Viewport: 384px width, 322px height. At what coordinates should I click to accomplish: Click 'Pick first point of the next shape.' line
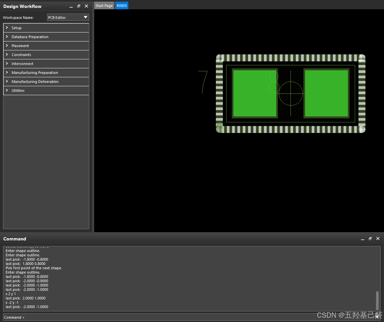[x=34, y=268]
